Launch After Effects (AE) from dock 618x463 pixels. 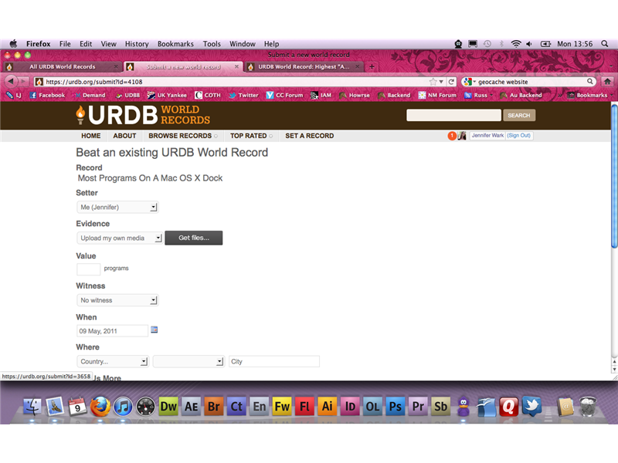point(191,407)
